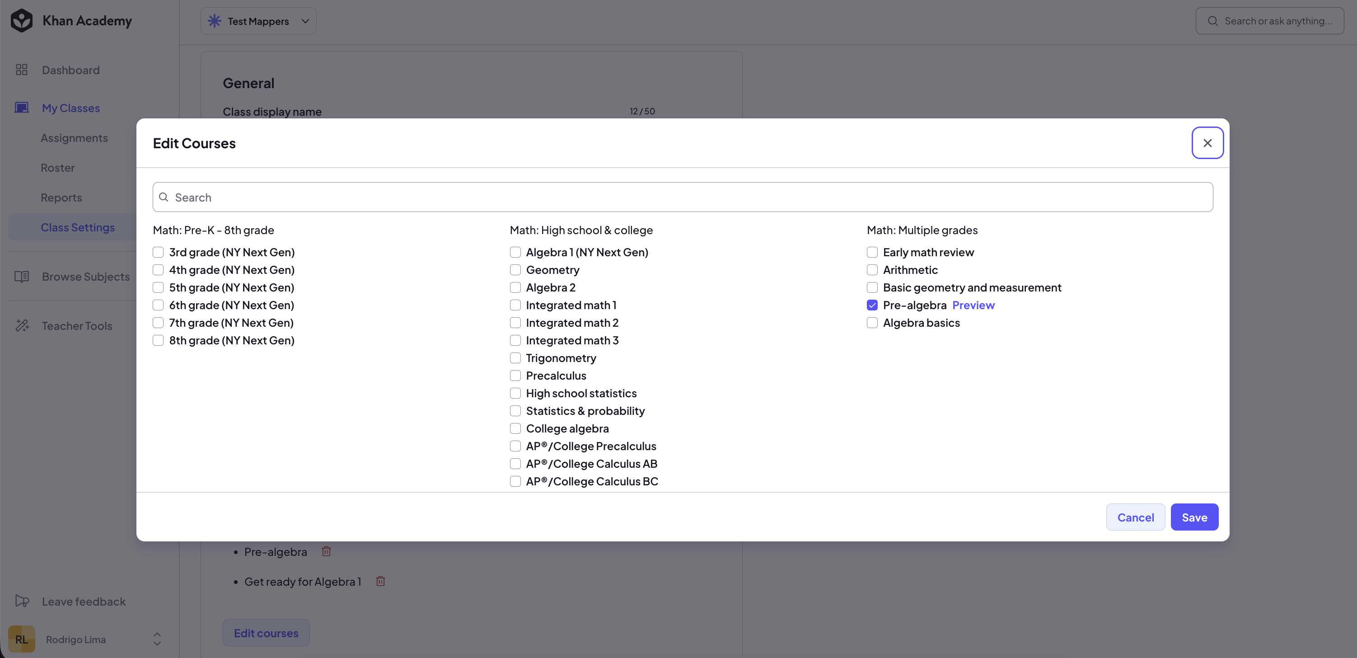Open the Dashboard grid icon
The height and width of the screenshot is (658, 1357).
22,70
